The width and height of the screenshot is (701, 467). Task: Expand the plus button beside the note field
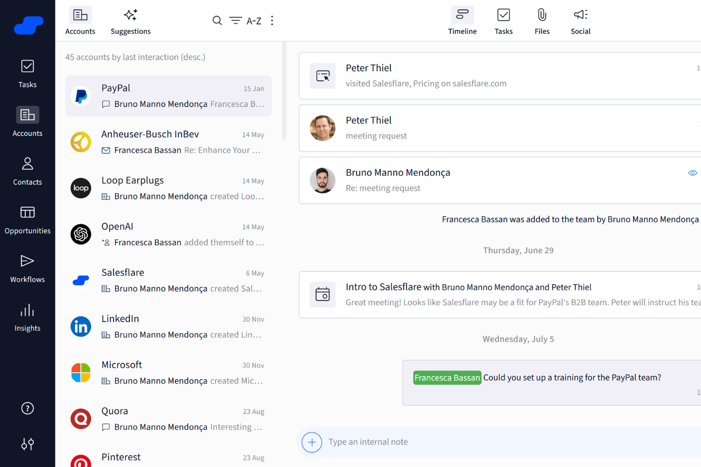coord(312,442)
